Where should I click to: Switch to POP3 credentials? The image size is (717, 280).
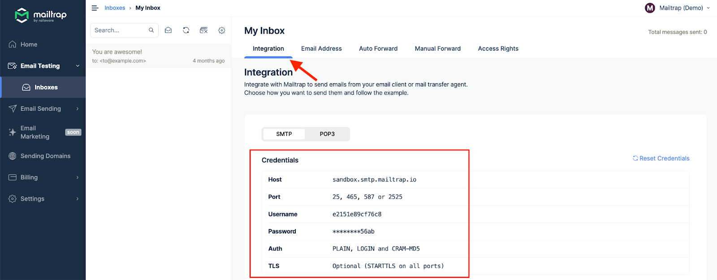(x=327, y=134)
